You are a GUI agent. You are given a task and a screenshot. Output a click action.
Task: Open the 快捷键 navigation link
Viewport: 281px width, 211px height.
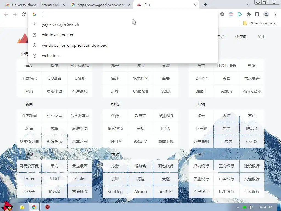[241, 37]
